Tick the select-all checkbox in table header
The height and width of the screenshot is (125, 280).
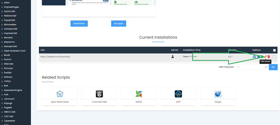[x=274, y=50]
